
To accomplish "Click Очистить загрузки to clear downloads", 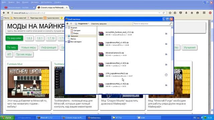I will click(99, 24).
